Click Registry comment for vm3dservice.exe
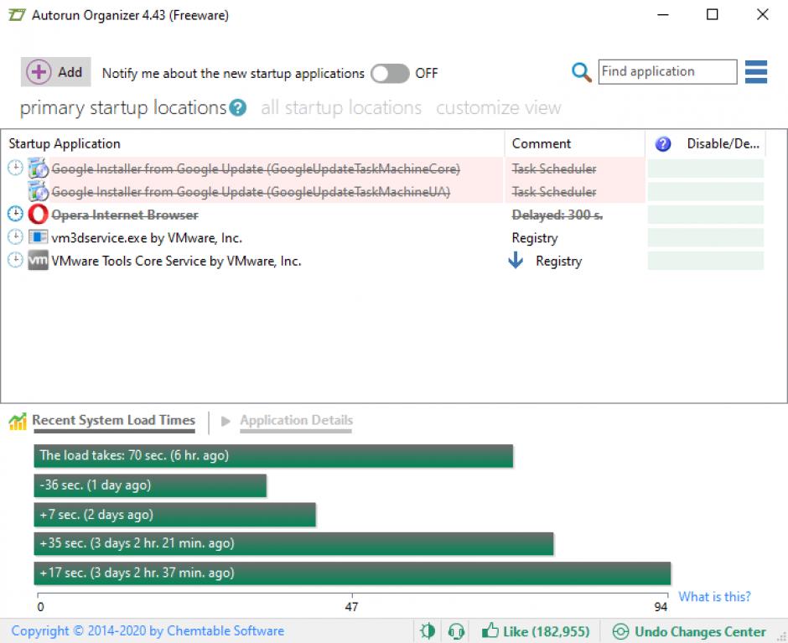Image resolution: width=788 pixels, height=643 pixels. tap(535, 238)
